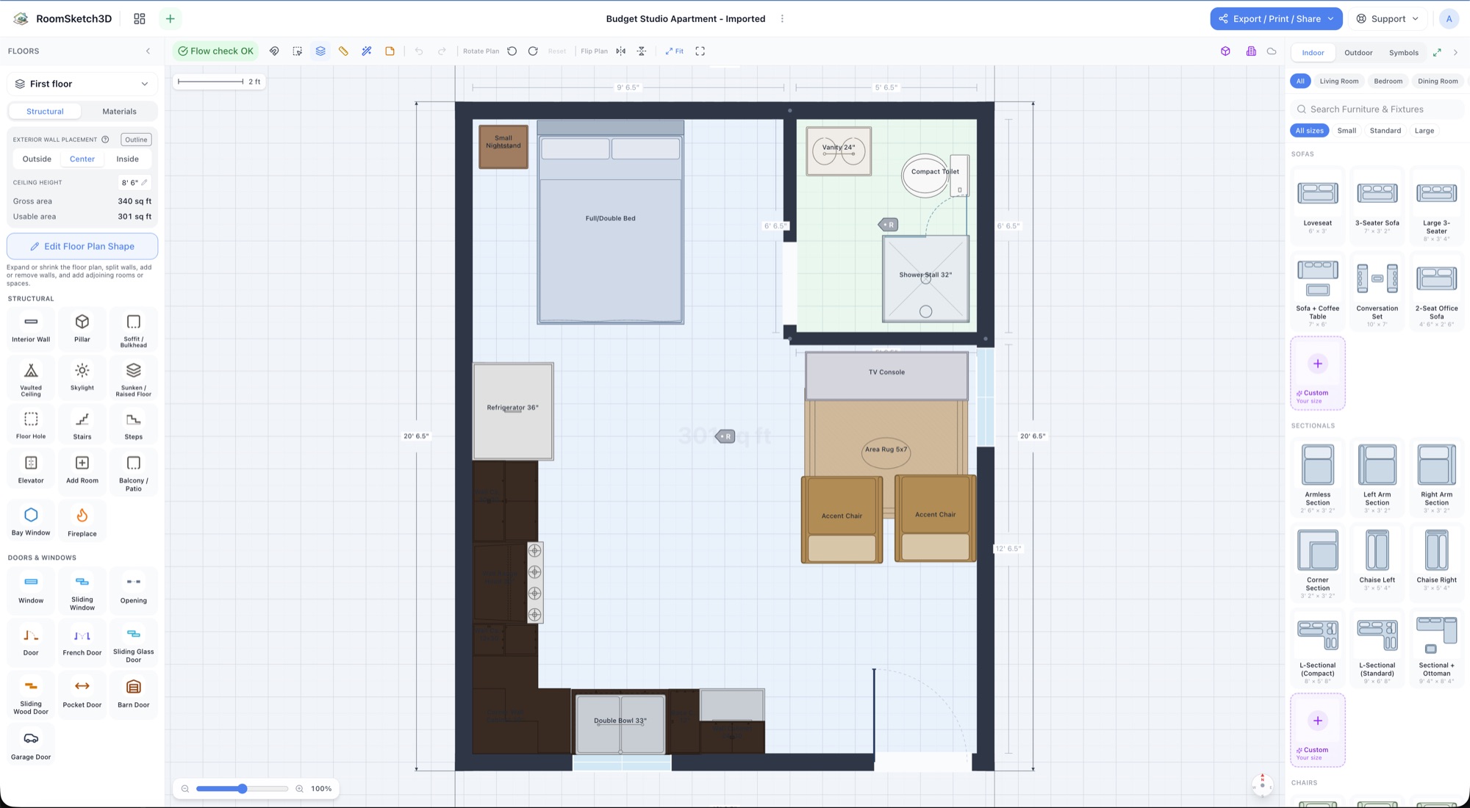Collapse the Floors panel
1470x808 pixels.
click(x=148, y=51)
